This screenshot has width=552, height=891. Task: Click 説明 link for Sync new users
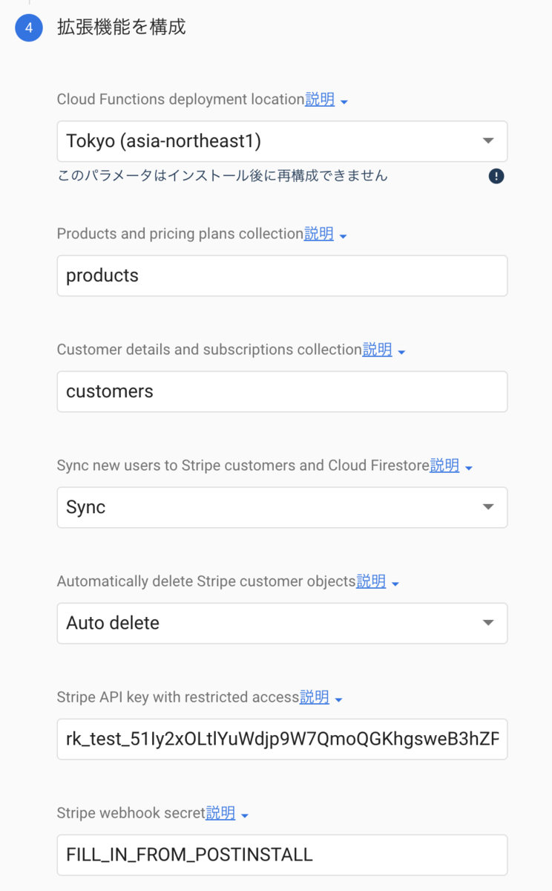444,466
